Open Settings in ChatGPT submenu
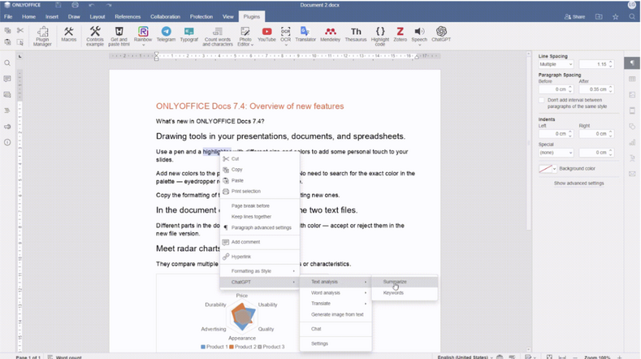This screenshot has height=359, width=641. (x=336, y=344)
